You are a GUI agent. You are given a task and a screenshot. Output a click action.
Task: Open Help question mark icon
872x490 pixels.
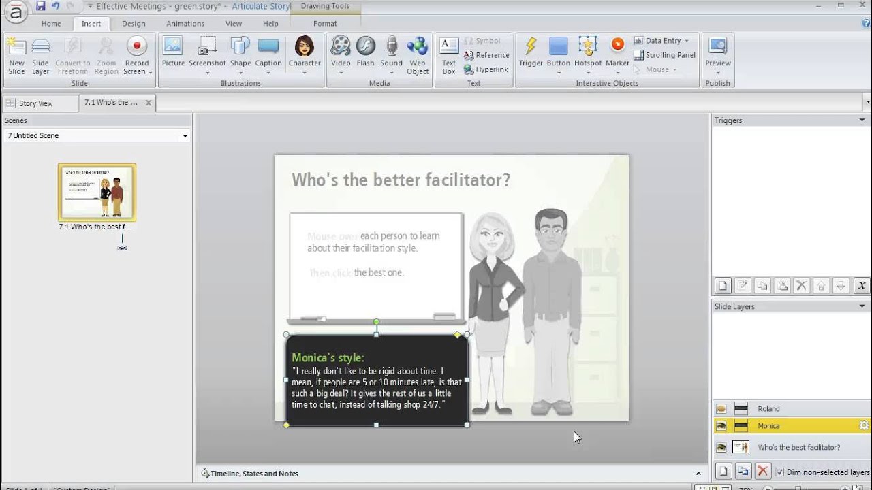866,23
